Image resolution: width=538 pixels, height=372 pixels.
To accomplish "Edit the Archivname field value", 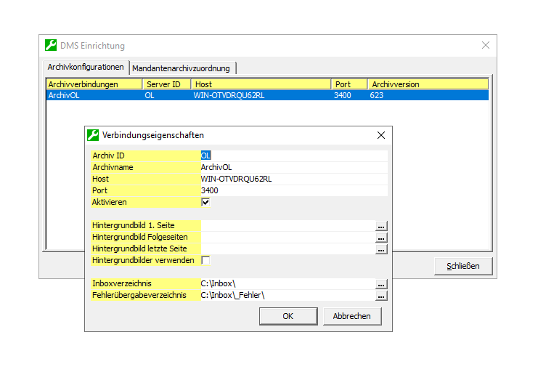I will [x=293, y=167].
